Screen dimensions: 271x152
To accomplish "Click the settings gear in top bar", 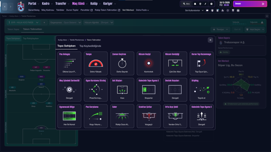I will 211,4.
